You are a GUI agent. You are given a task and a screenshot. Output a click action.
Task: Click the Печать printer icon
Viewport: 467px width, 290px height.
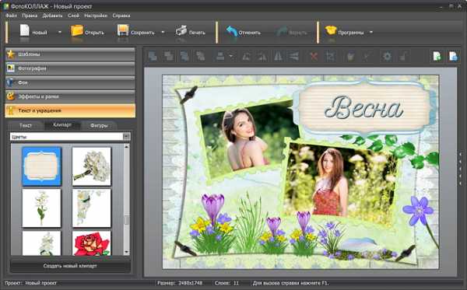[x=181, y=30]
